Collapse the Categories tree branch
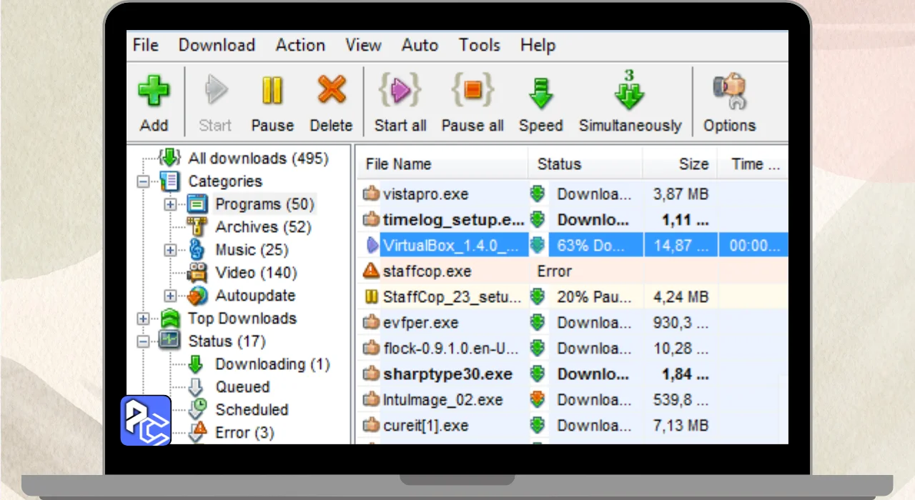Viewport: 915px width, 500px height. [143, 181]
